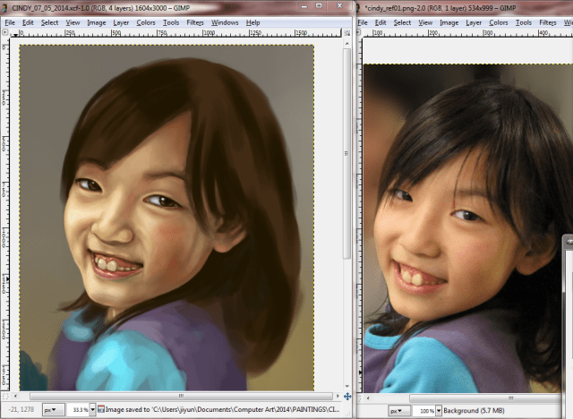Click the GIMP icon in CINDY title bar
This screenshot has width=573, height=419.
4,8
